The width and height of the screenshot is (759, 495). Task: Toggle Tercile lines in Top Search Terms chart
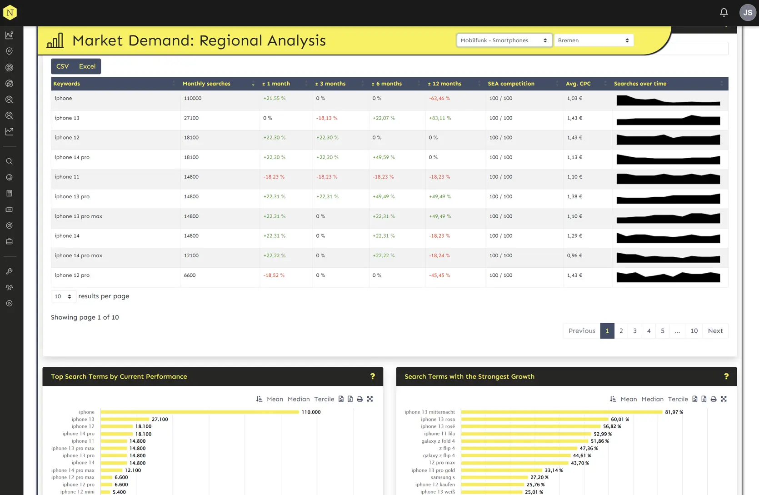[x=324, y=399]
